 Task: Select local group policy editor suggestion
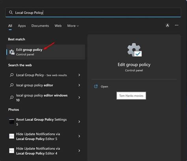[x=35, y=85]
